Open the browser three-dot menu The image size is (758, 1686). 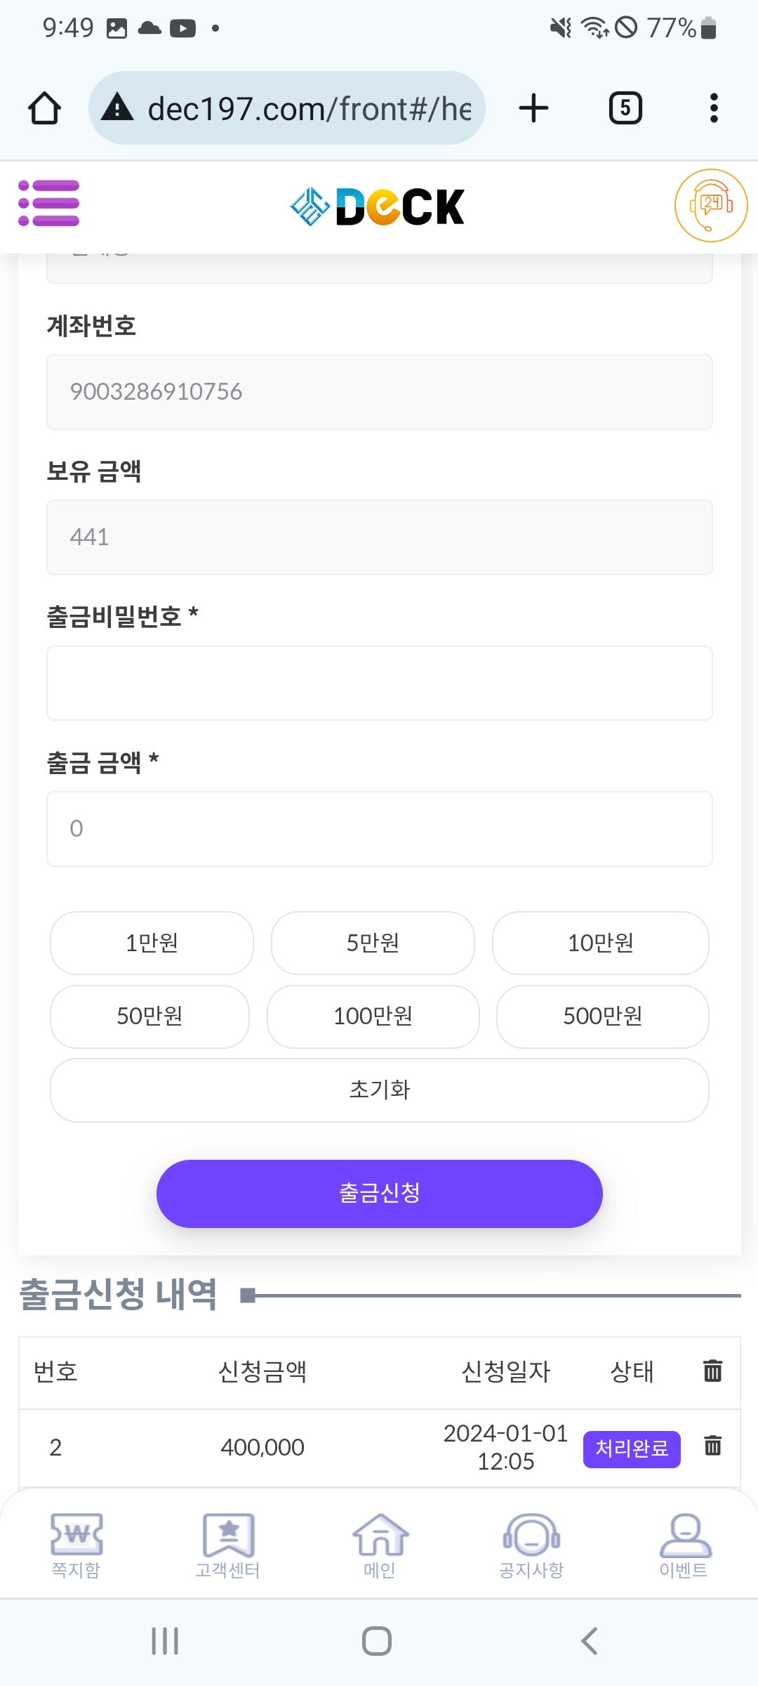(x=714, y=108)
